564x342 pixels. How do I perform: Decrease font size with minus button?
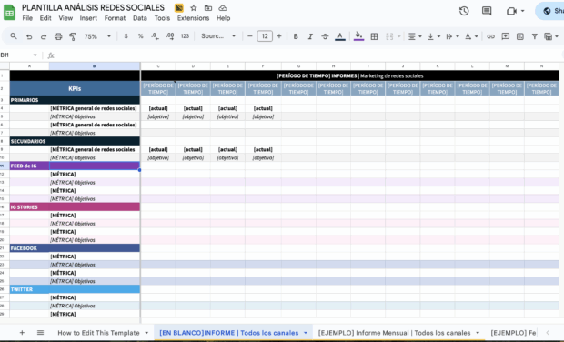click(249, 36)
